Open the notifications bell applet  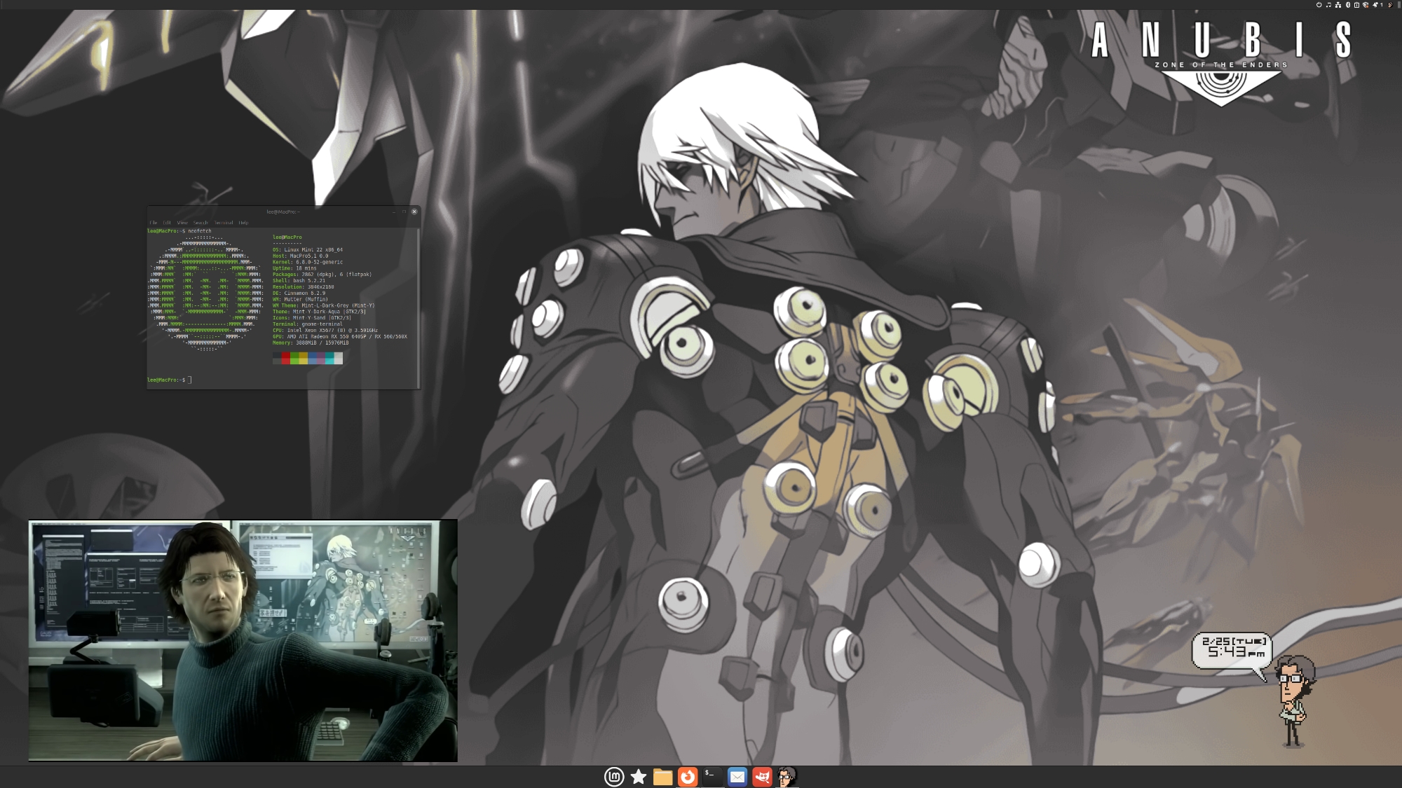pyautogui.click(x=1375, y=5)
